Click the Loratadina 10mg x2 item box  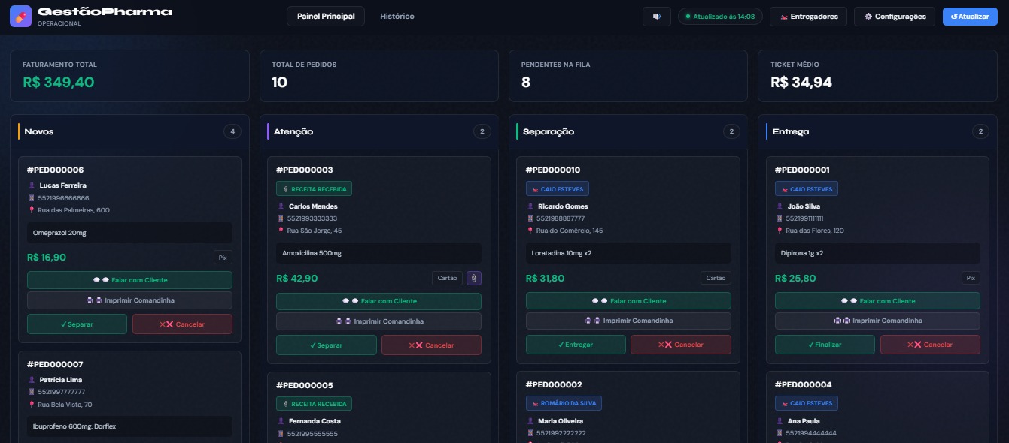[x=628, y=253]
